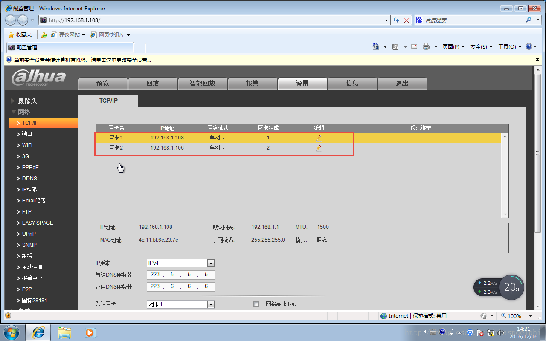Switch to the 预览 tab
This screenshot has width=546, height=341.
(x=103, y=83)
